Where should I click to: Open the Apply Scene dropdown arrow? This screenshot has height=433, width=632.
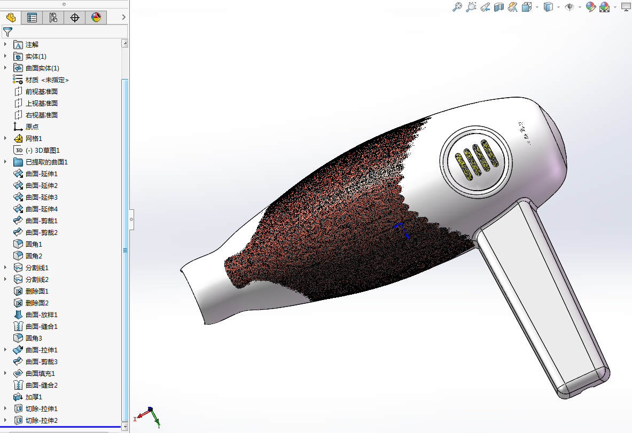tap(615, 7)
